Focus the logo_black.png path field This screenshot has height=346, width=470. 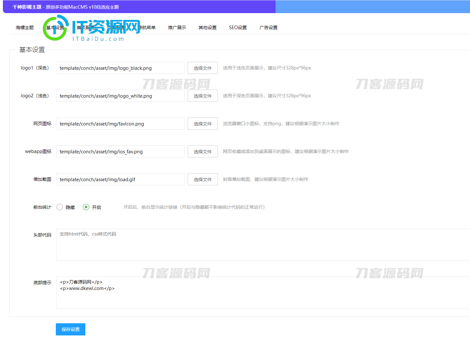(x=120, y=68)
